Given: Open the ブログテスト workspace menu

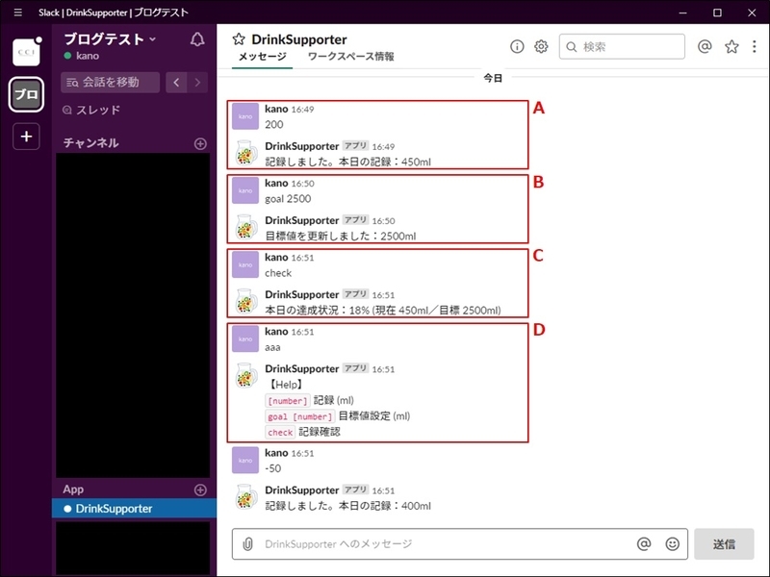Looking at the screenshot, I should click(x=110, y=38).
